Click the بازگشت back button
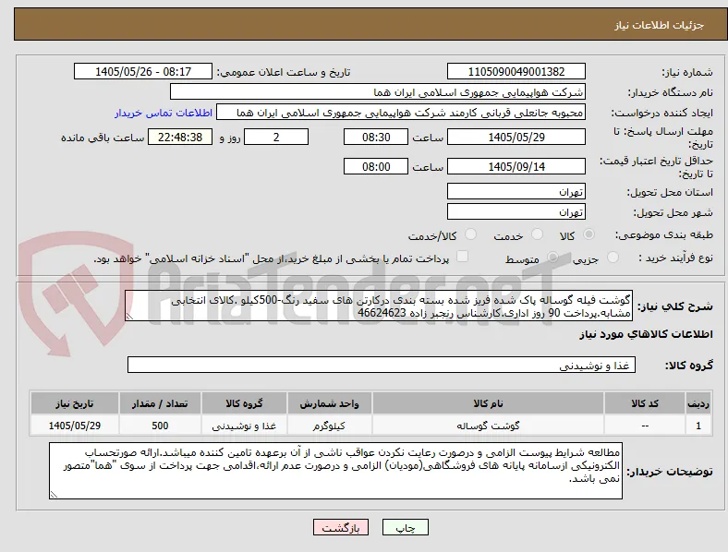 coord(341,527)
